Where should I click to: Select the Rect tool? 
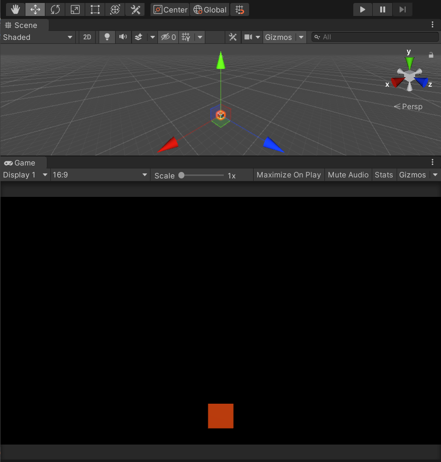click(x=95, y=9)
